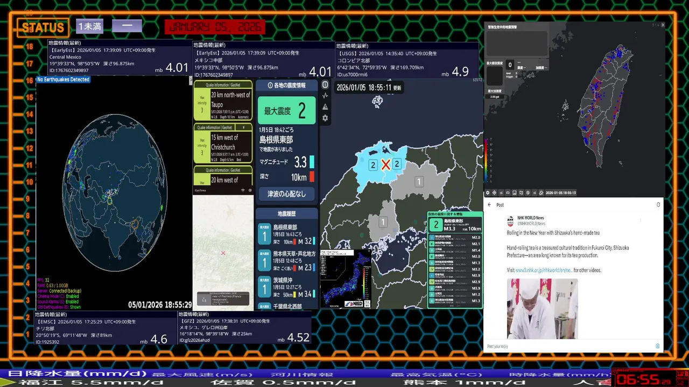Click the STATUS label
The image size is (689, 387).
pos(43,27)
